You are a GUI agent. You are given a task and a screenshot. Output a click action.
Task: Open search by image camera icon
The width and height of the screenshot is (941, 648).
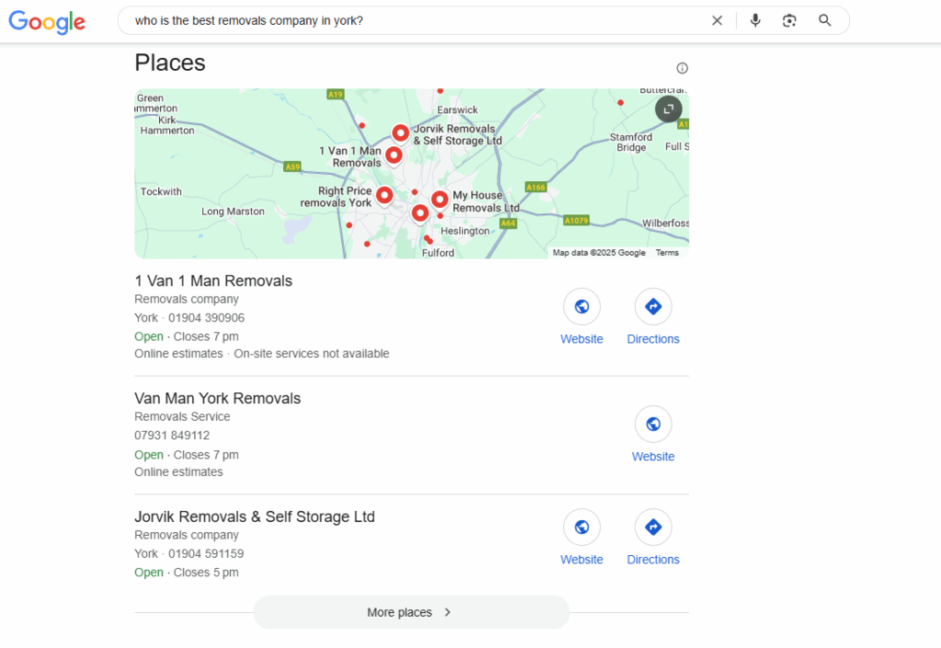789,21
